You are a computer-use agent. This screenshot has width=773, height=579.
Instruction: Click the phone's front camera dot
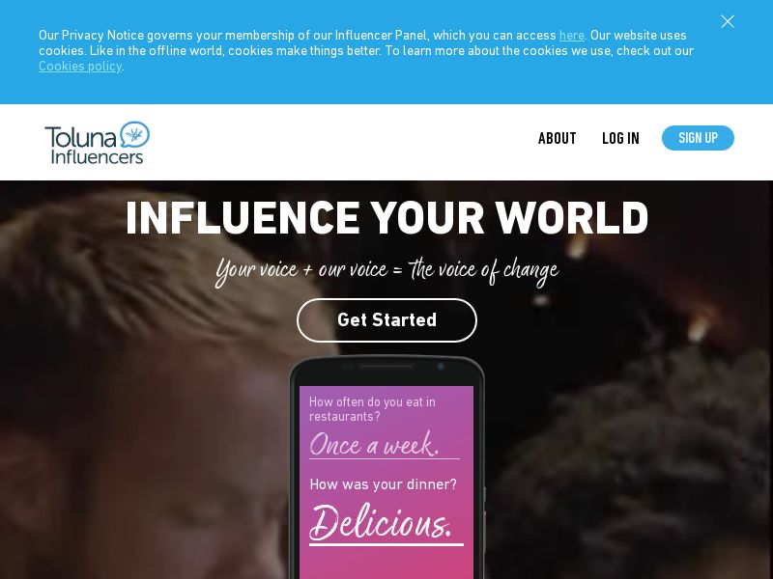click(441, 367)
